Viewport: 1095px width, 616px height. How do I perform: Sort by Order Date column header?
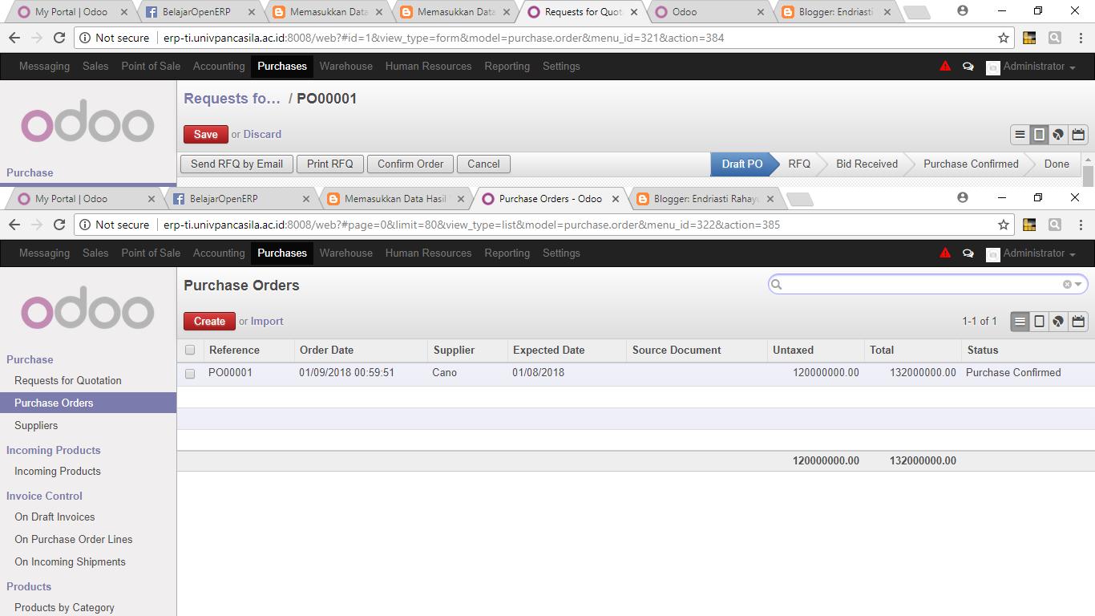pyautogui.click(x=327, y=351)
